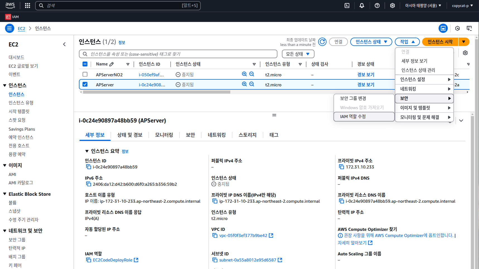Copy the private IP DNS name
The width and height of the screenshot is (479, 269).
[x=215, y=201]
